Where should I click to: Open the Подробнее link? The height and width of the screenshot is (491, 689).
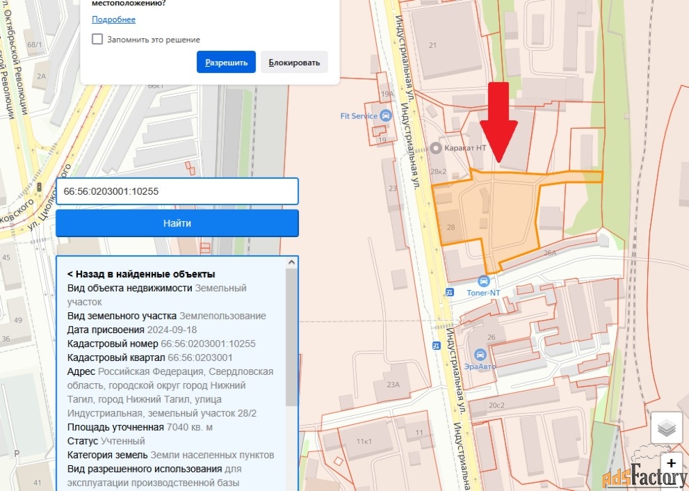pos(113,19)
